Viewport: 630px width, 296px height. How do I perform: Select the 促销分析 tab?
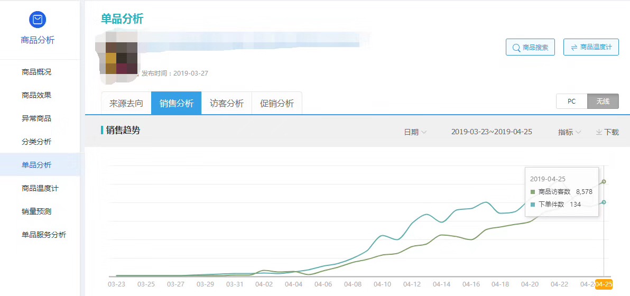277,103
